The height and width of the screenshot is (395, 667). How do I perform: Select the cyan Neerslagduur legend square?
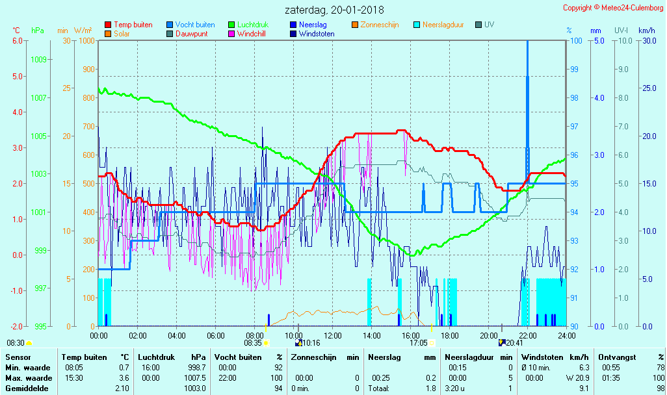pyautogui.click(x=417, y=25)
